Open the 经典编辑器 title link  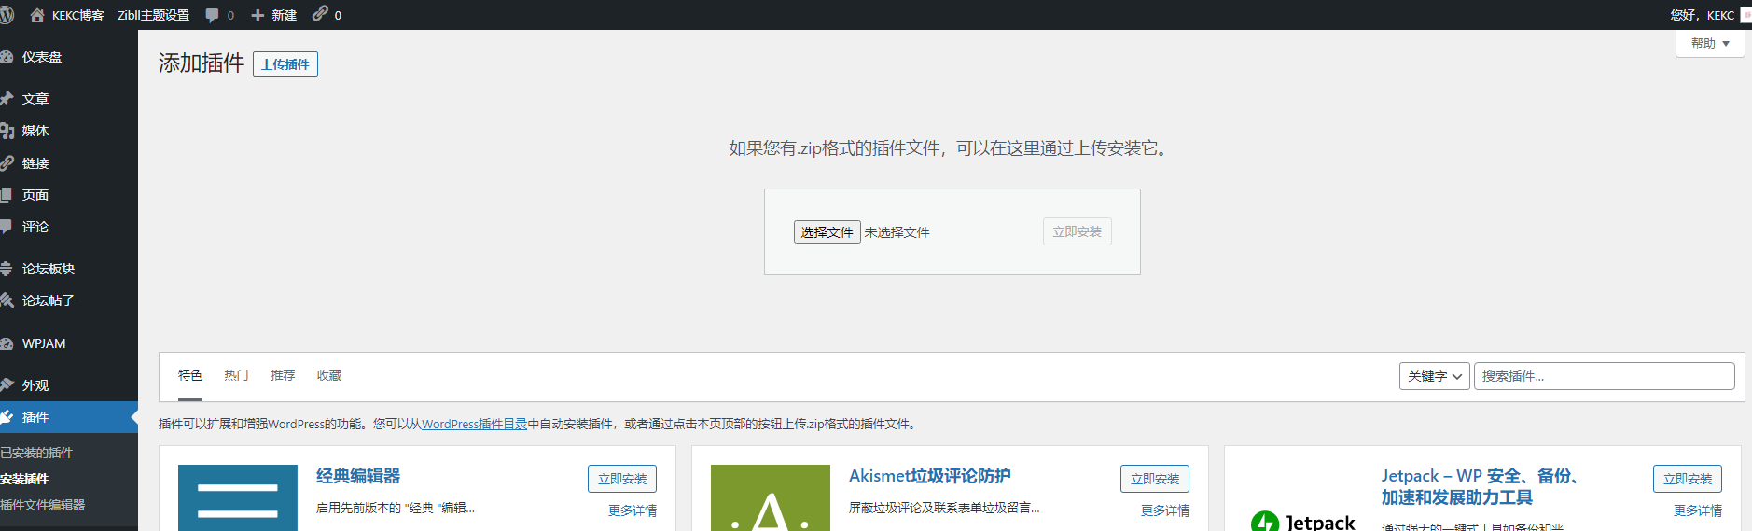[x=358, y=476]
